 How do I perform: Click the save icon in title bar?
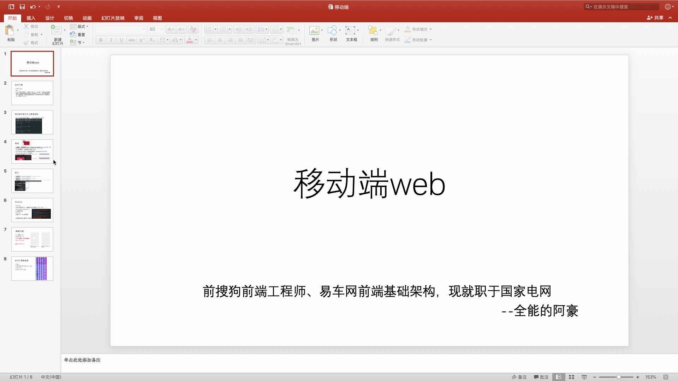(22, 7)
